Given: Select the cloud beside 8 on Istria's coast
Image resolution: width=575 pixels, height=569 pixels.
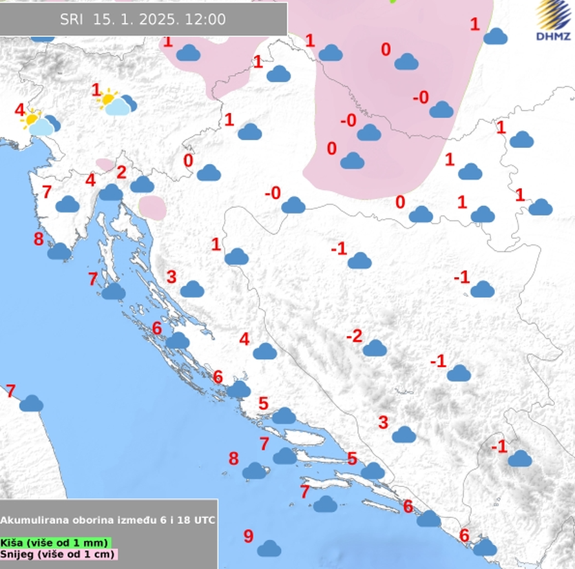Looking at the screenshot, I should point(59,251).
